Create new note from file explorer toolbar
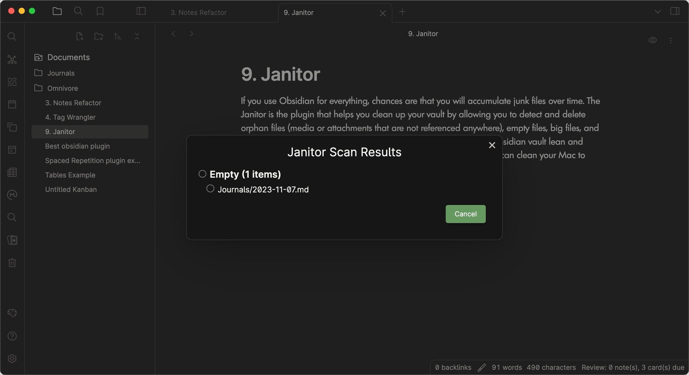Screen dimensions: 689x375 click(x=80, y=36)
